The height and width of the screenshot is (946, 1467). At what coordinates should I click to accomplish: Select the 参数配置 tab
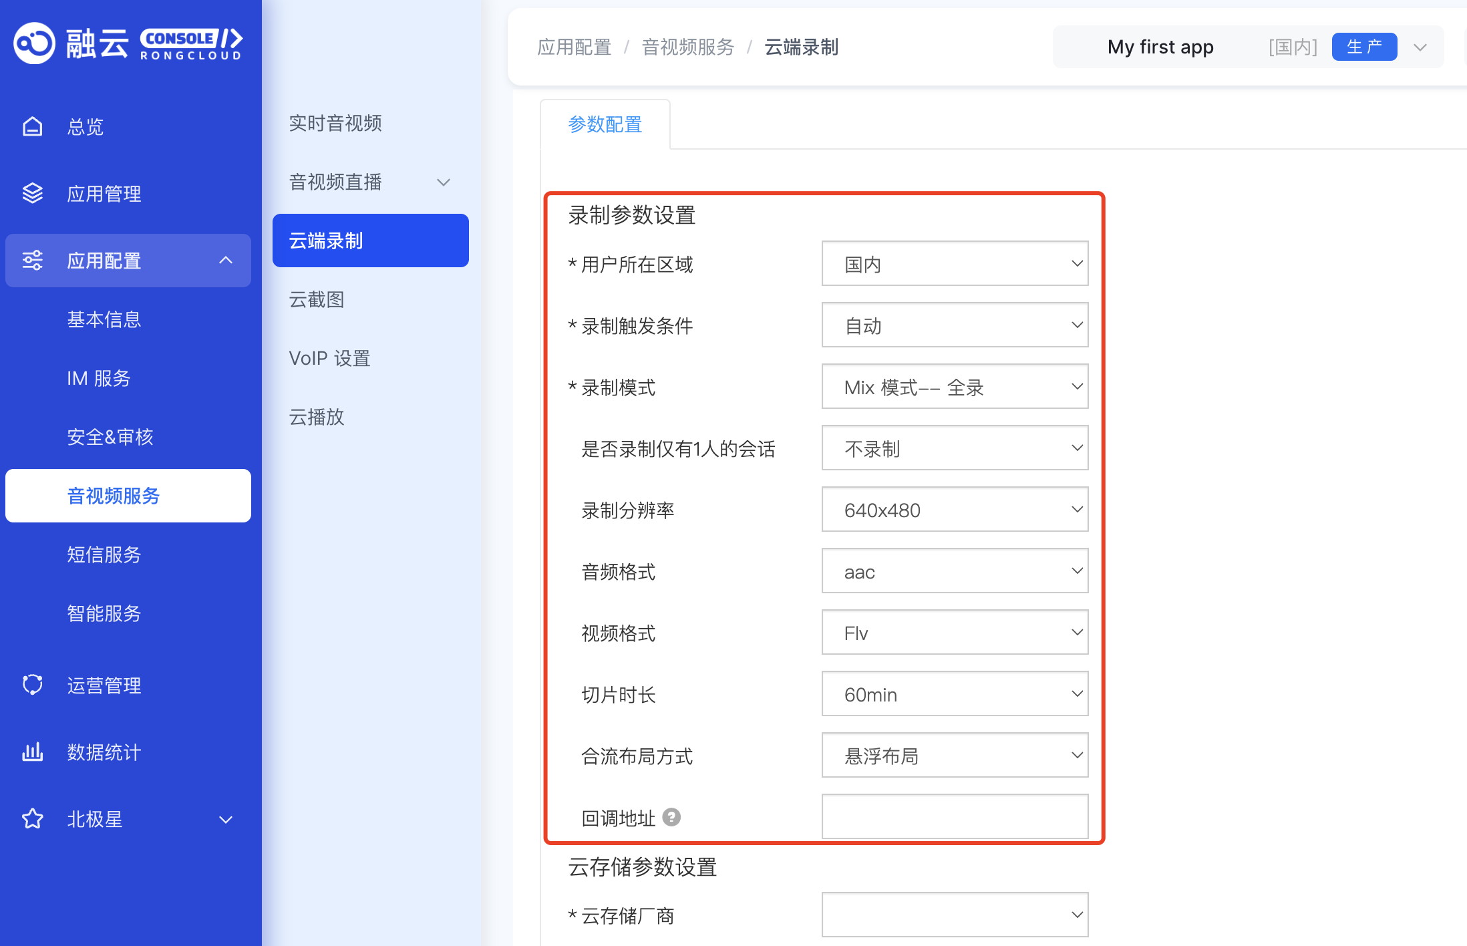605,124
